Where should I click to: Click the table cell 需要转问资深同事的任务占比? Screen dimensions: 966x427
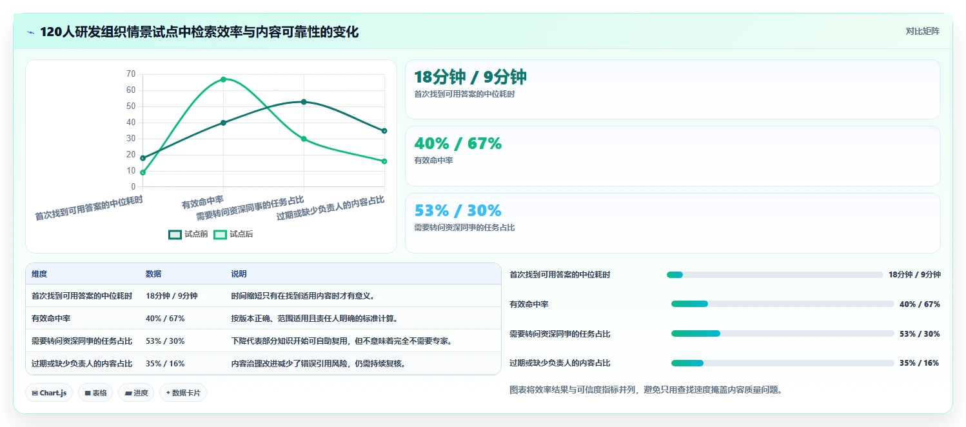pos(82,341)
